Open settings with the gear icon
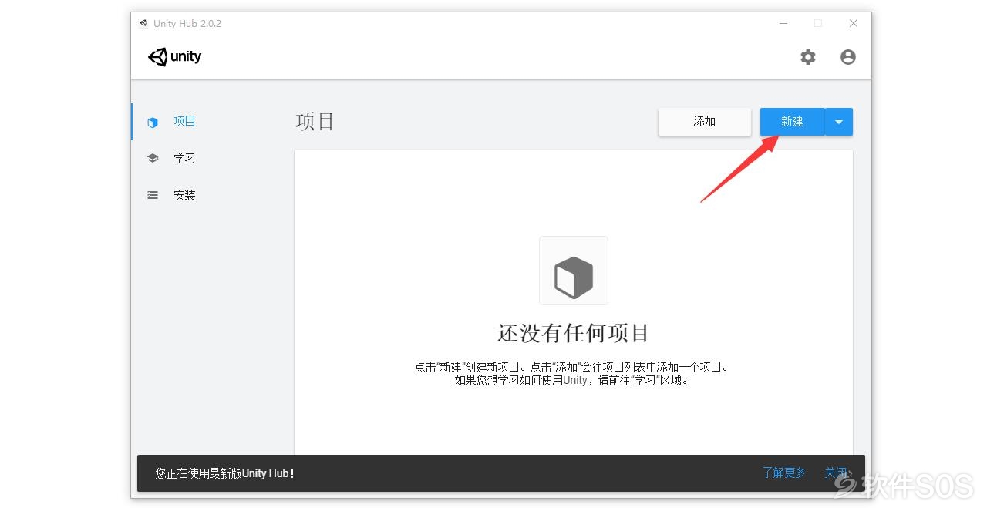Screen dimensions: 987x508 coord(807,57)
